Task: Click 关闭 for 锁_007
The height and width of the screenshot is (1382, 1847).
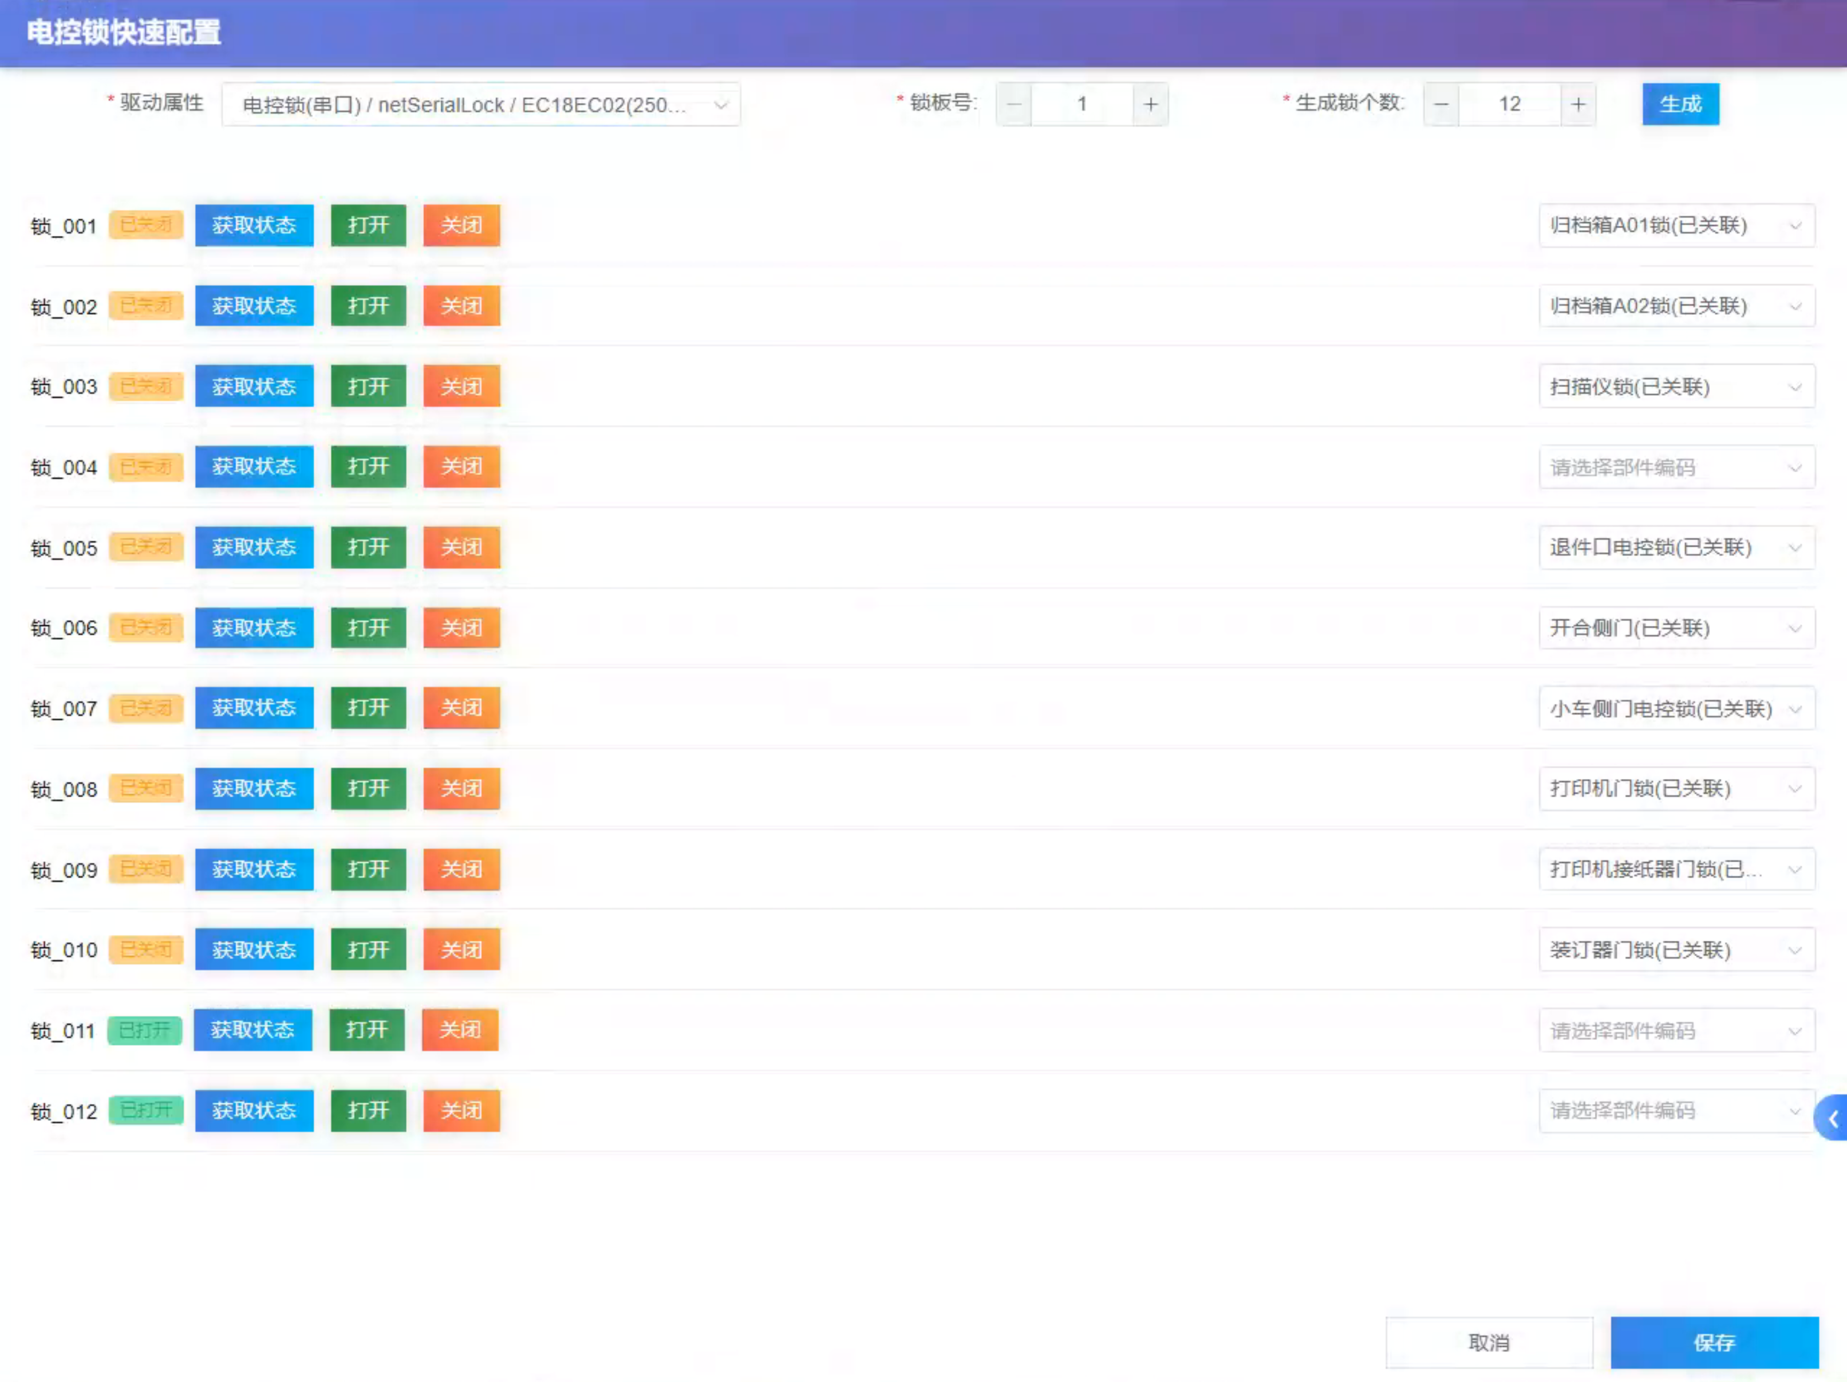Action: 462,708
